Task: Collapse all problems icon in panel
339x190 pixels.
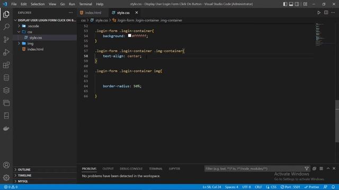Action: (x=314, y=169)
